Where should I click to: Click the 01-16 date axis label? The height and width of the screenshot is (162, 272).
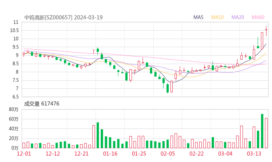[110, 154]
